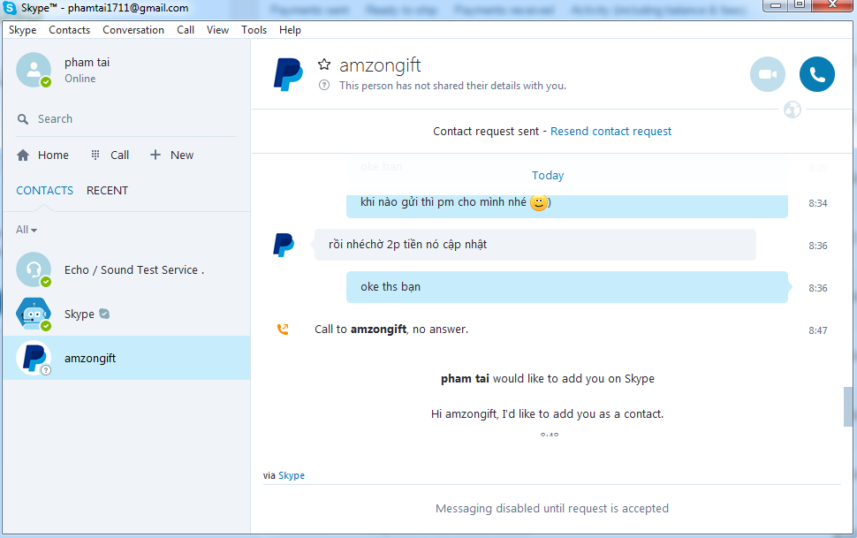Click Resend contact request link

click(x=611, y=132)
